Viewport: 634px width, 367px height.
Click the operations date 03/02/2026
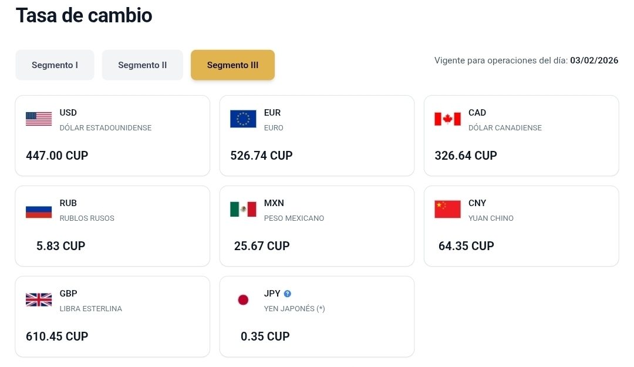click(594, 60)
